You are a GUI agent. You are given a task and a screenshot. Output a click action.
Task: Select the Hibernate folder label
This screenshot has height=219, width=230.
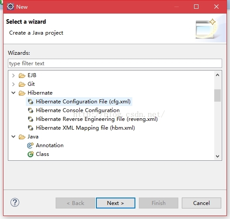pos(40,93)
